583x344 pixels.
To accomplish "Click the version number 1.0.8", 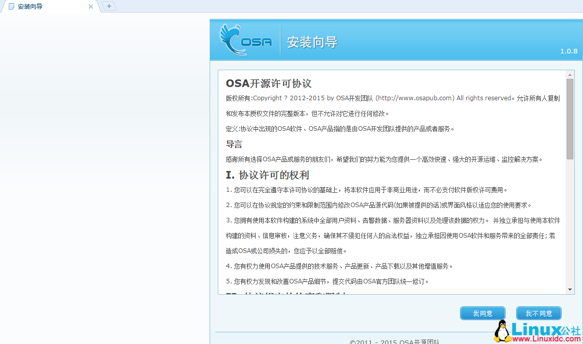I will point(568,51).
